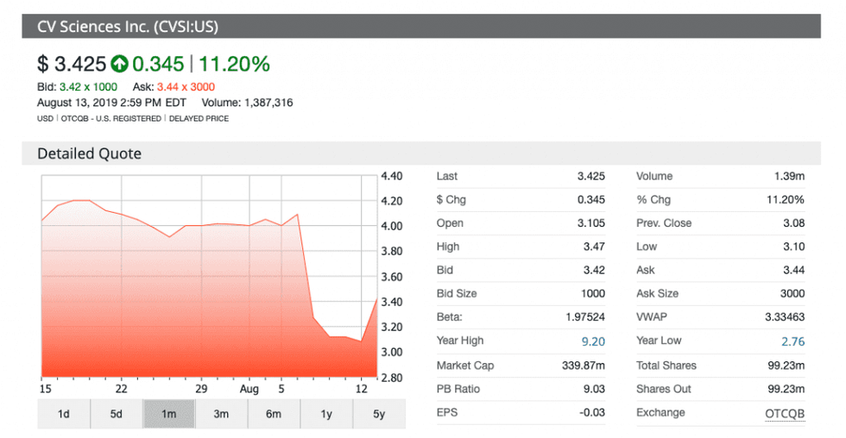Show the 3m chart period
This screenshot has width=846, height=438.
222,414
